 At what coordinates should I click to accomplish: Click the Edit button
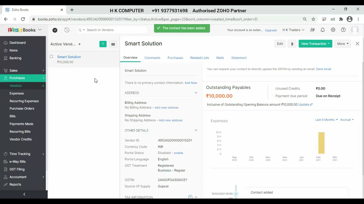pos(280,44)
